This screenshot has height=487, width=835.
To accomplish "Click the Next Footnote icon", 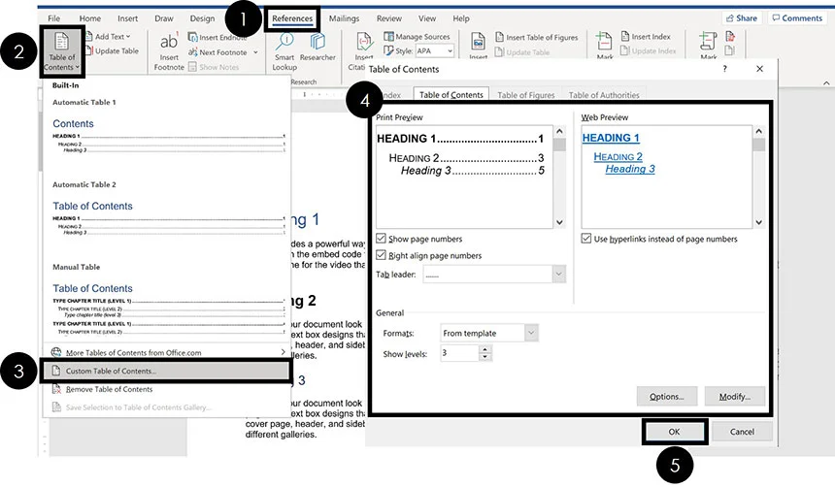I will 193,52.
